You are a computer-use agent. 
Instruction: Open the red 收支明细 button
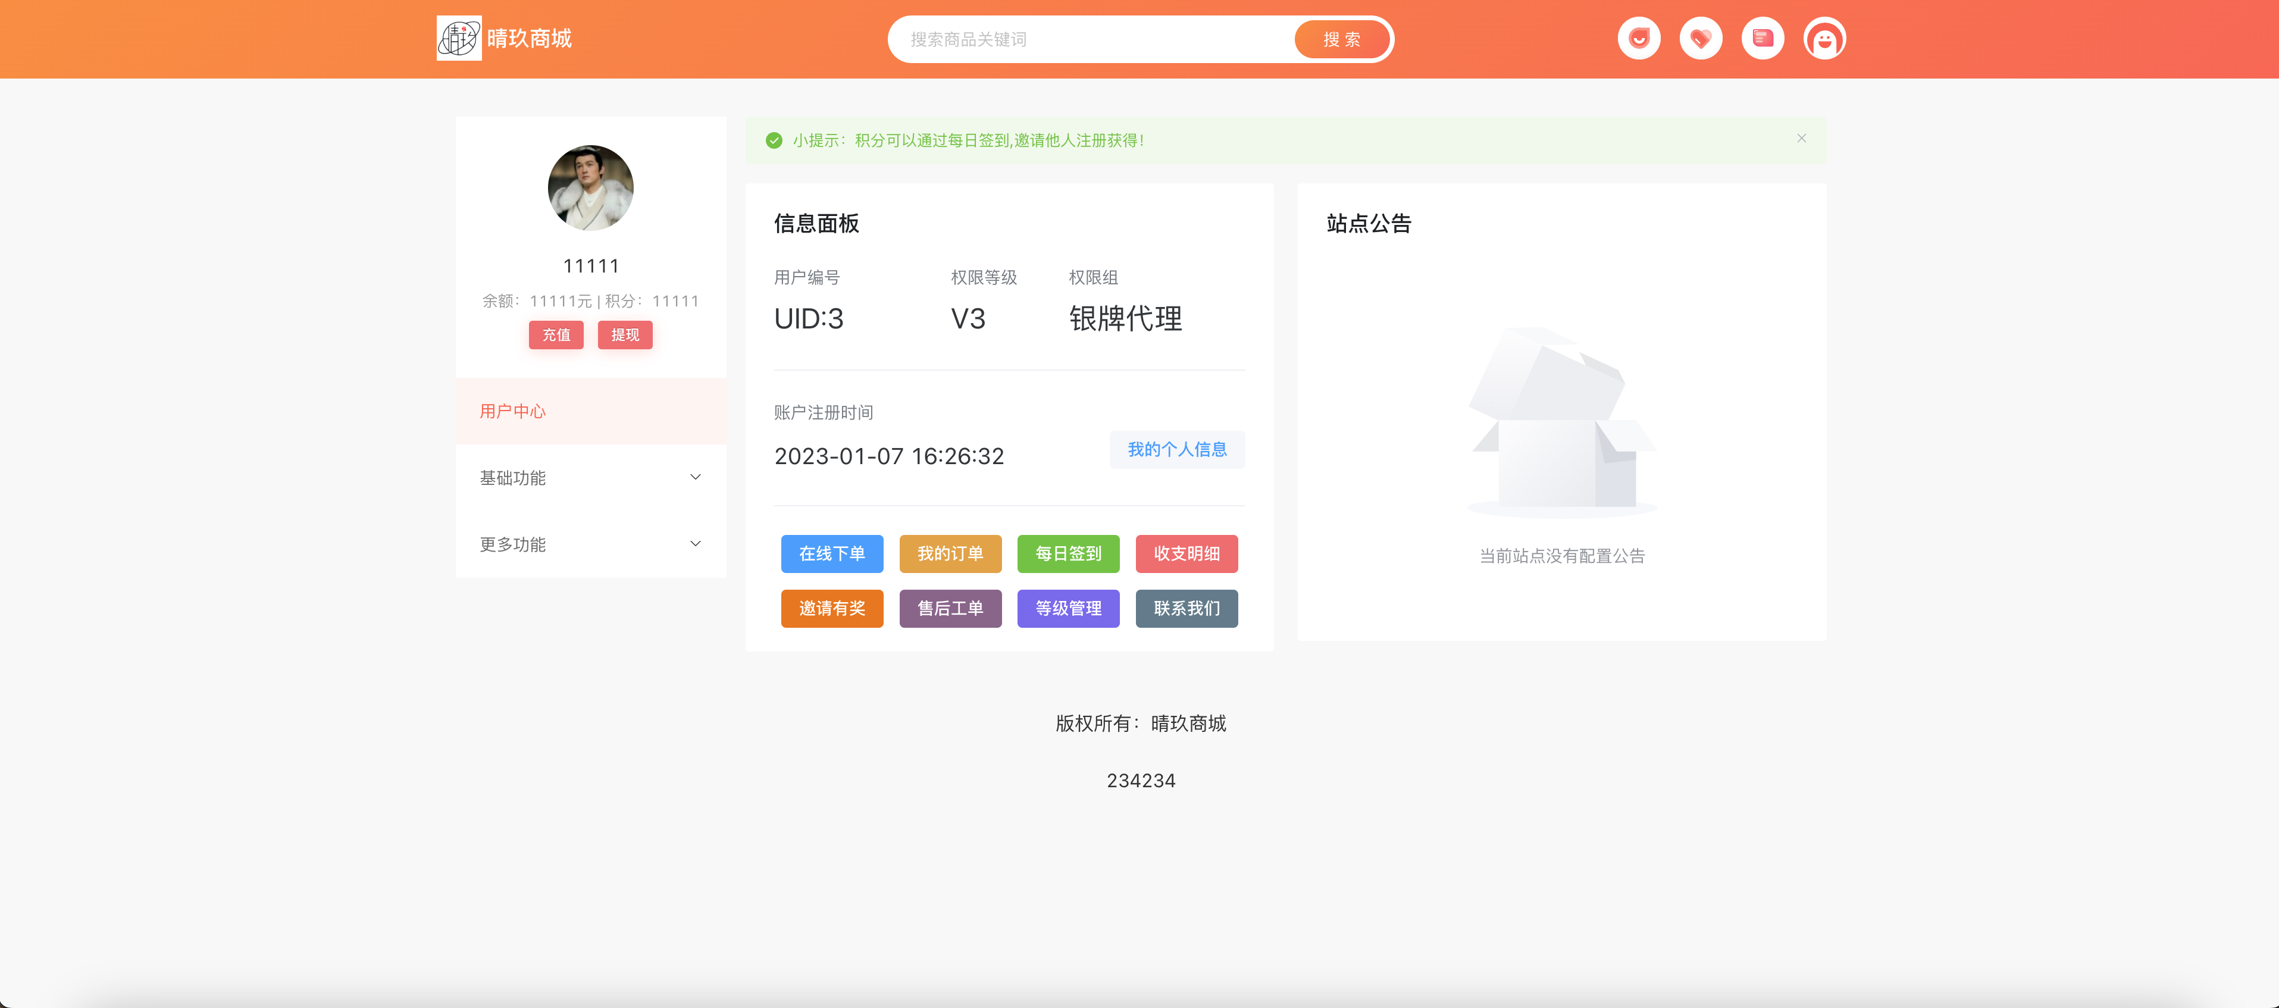(1187, 554)
